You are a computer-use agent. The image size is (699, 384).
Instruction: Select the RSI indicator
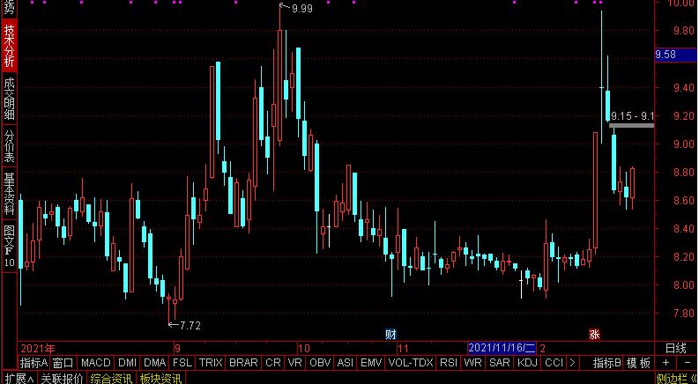coord(449,363)
